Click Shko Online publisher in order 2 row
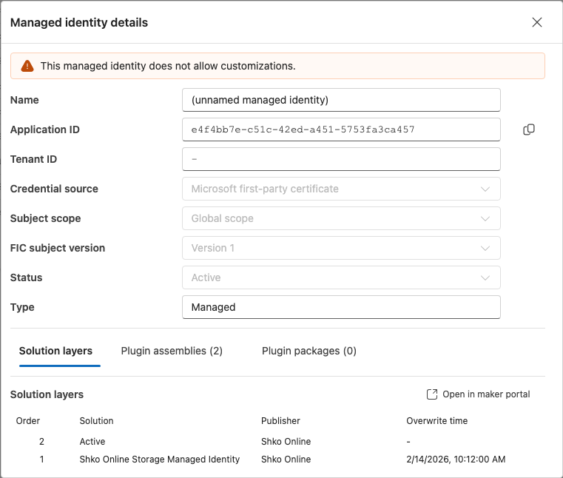Screen dimensions: 563x478 coord(286,441)
